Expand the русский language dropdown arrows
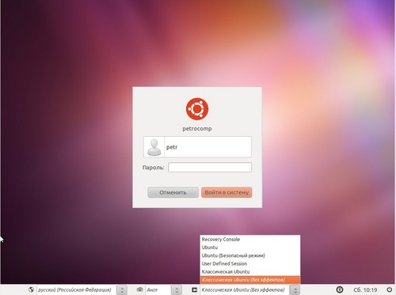Screen dimensions: 396x295 tap(122, 290)
